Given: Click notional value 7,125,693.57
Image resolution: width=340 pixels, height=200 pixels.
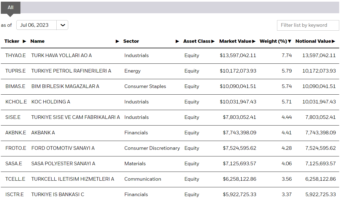Looking at the screenshot, I should click(x=321, y=164).
